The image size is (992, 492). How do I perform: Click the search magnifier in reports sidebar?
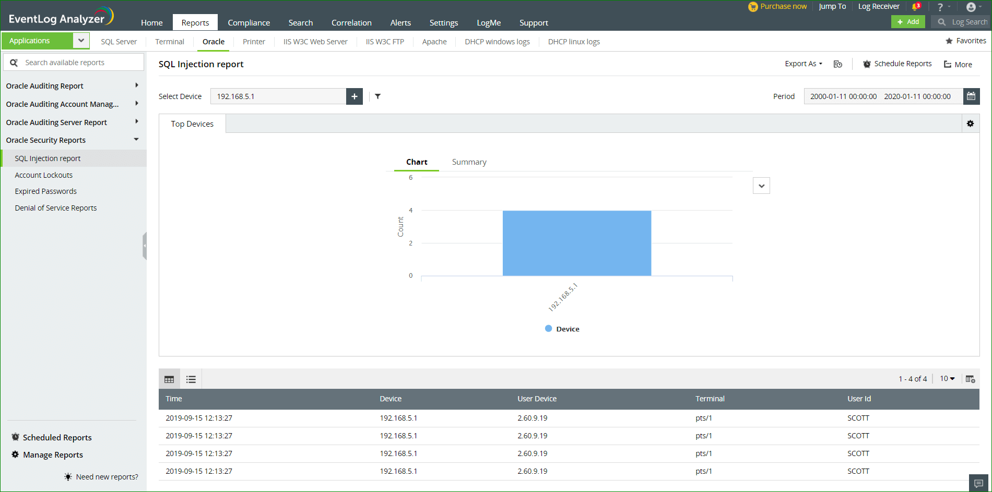(14, 63)
